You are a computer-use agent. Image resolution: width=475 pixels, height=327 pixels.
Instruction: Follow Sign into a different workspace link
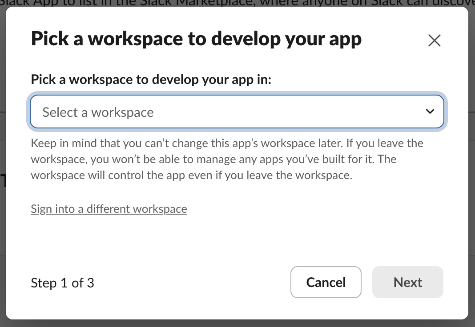[109, 209]
